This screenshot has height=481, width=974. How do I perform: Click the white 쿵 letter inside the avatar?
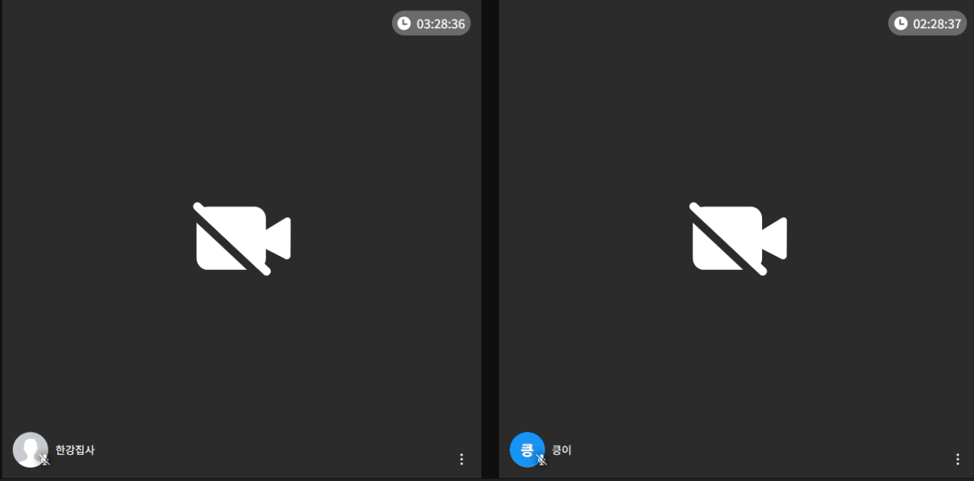coord(527,450)
